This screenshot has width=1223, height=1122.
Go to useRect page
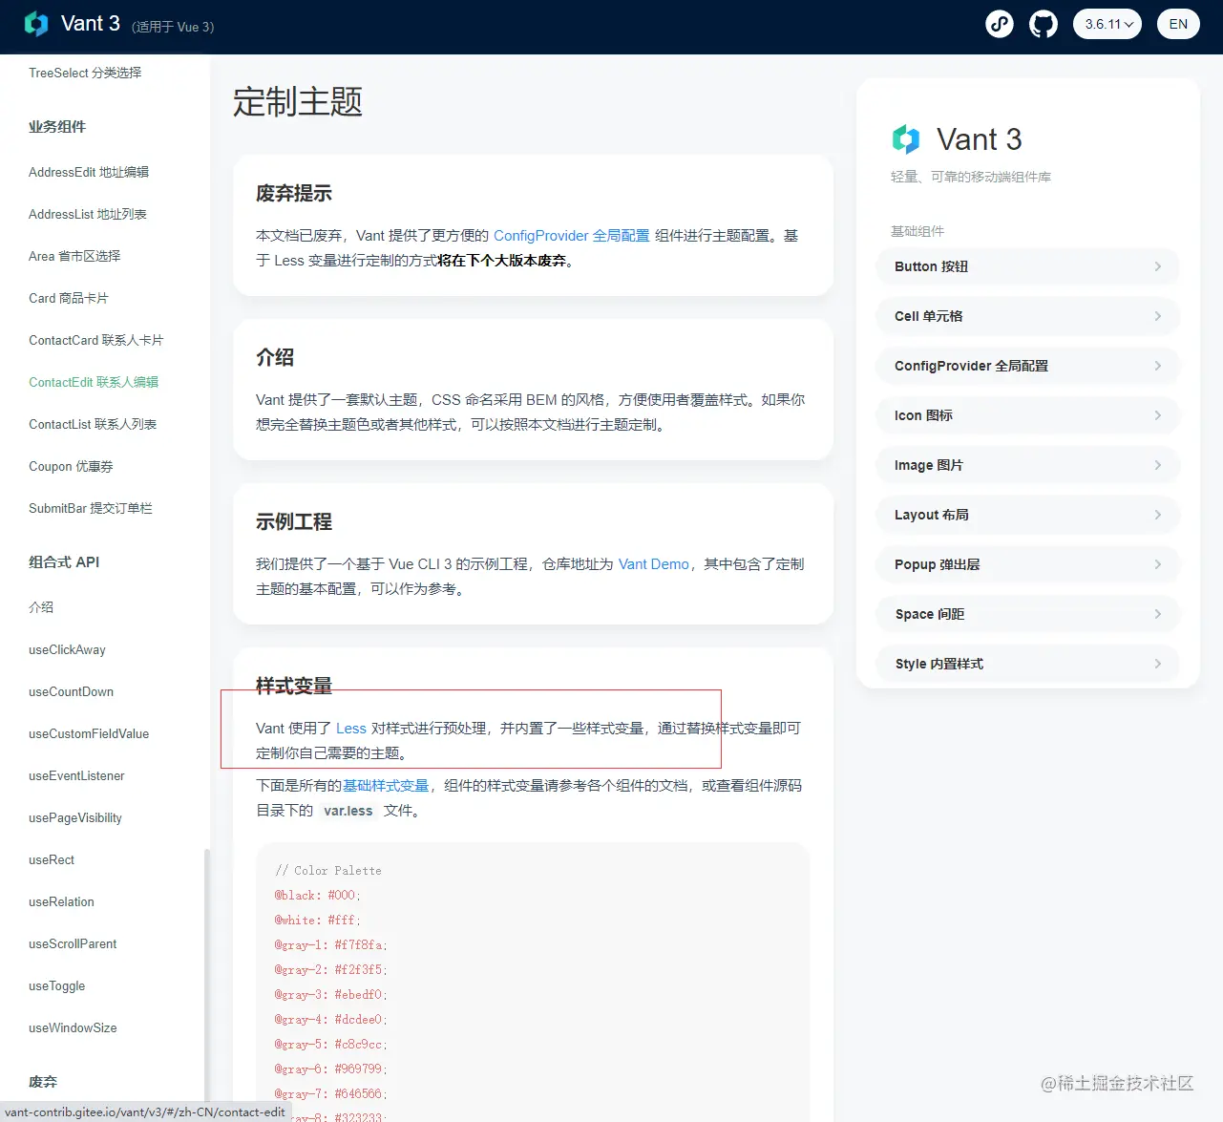52,859
